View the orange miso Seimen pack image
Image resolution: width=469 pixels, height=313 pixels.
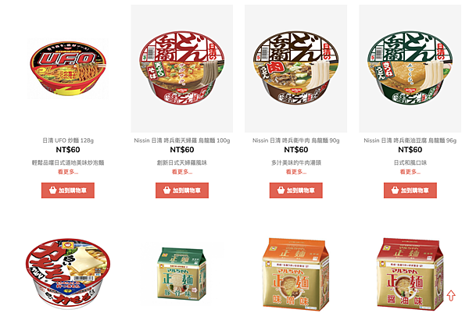point(295,274)
